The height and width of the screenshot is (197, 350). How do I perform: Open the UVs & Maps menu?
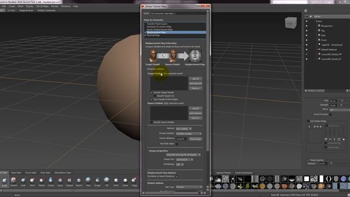42,6
